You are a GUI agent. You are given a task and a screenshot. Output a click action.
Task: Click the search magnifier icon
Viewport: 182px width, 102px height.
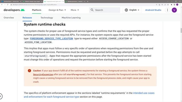click(92, 10)
